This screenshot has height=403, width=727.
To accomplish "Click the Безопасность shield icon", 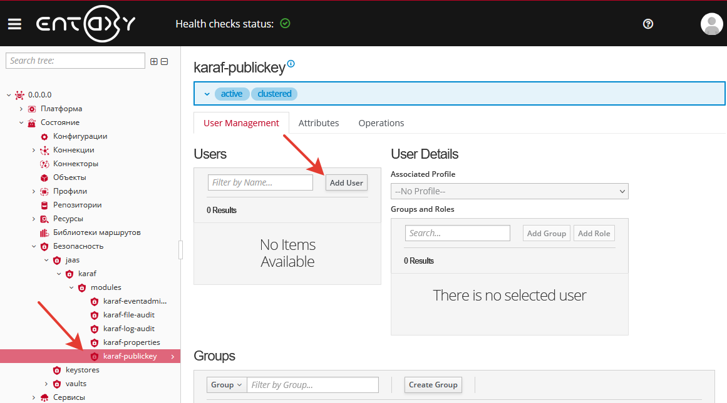I will (43, 246).
